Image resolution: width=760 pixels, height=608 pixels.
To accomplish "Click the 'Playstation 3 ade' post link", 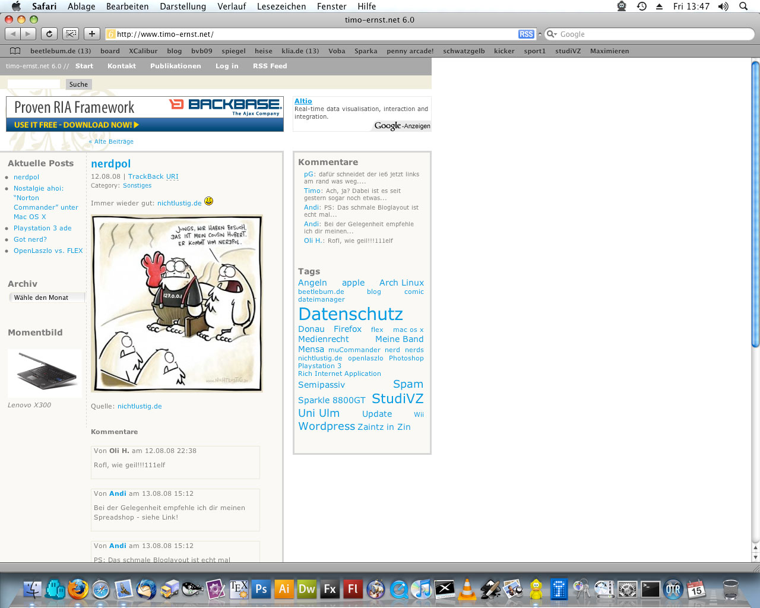I will 43,228.
